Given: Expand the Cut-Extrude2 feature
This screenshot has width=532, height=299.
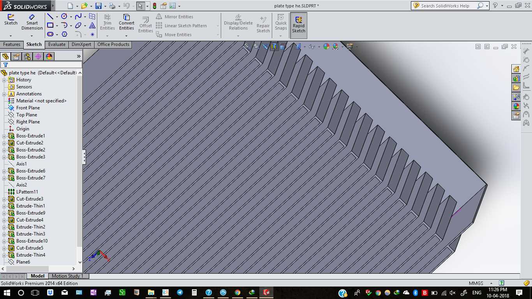Looking at the screenshot, I should 4,143.
